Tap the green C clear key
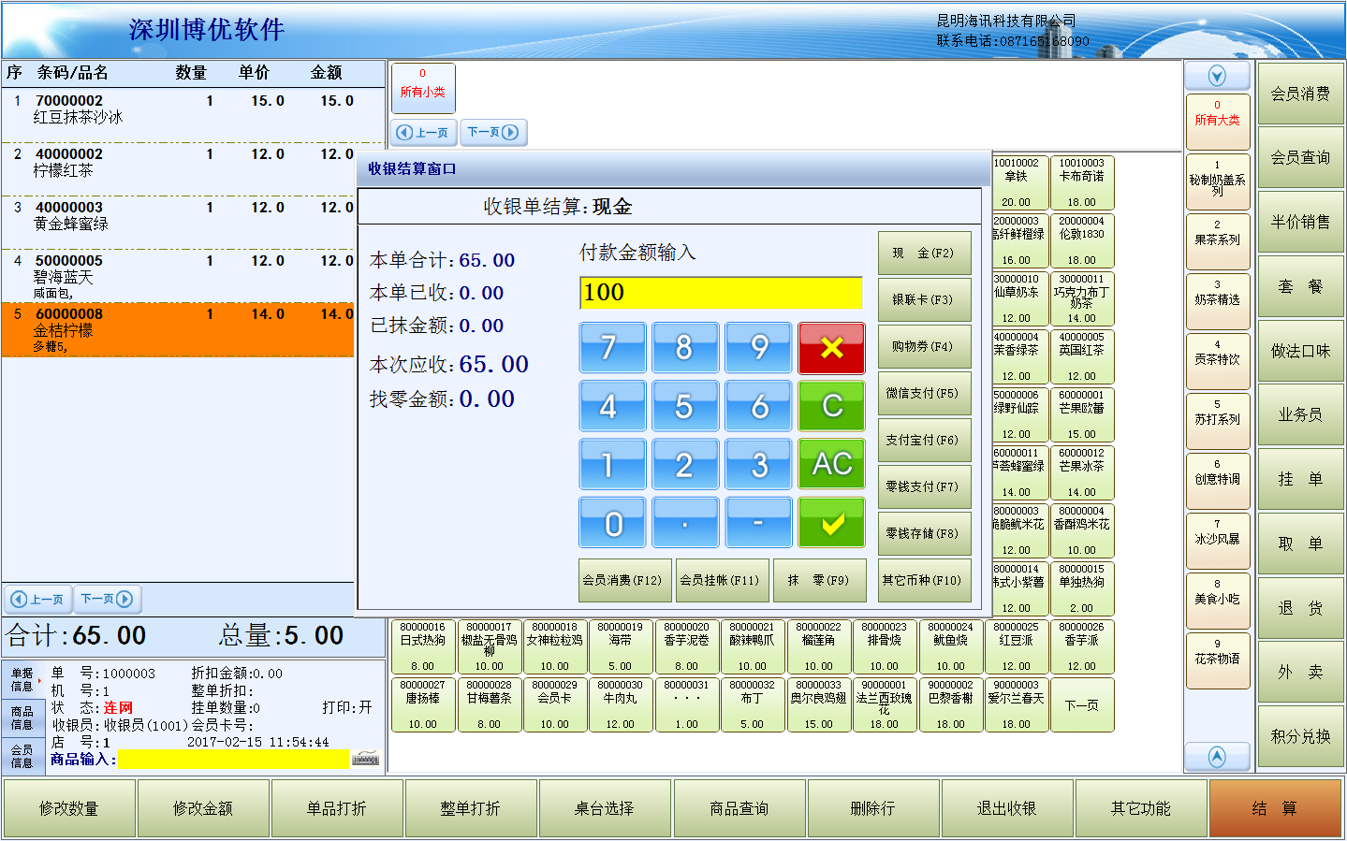 pyautogui.click(x=831, y=406)
